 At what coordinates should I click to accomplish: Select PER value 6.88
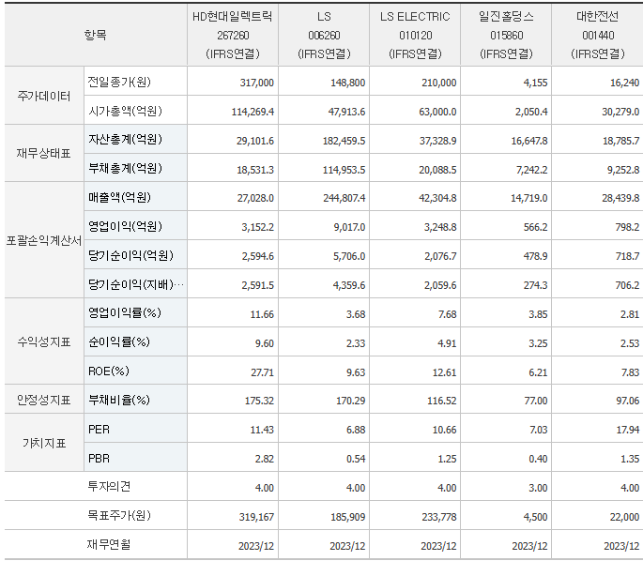click(x=356, y=430)
